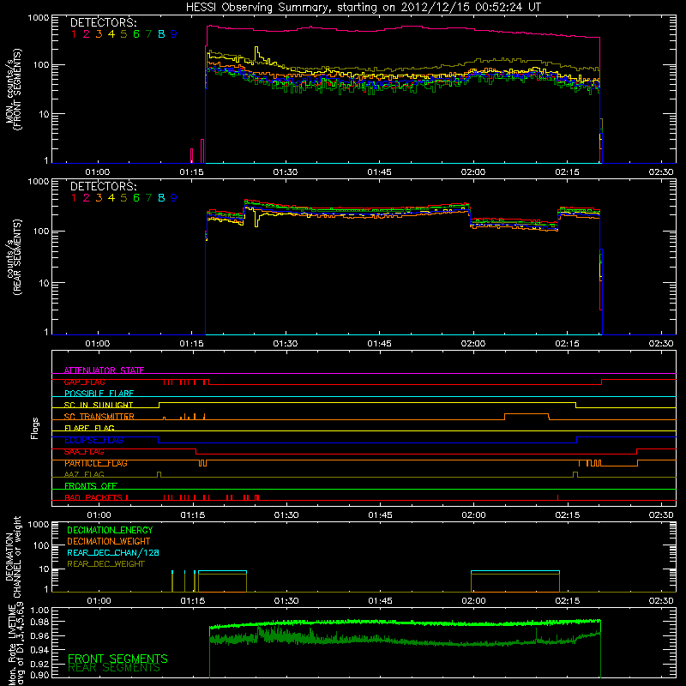Click 0.92 tick label on livetime axis
This screenshot has height=686, width=686.
click(x=39, y=663)
